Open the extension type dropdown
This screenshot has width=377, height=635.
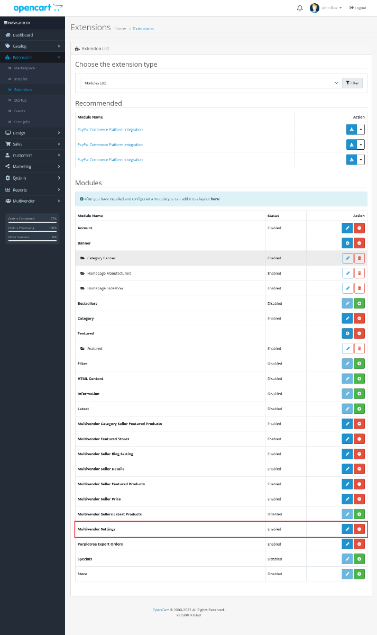210,83
